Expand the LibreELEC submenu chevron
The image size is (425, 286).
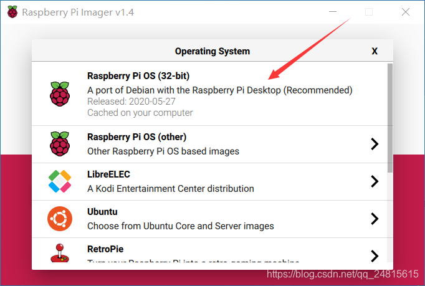click(x=375, y=181)
